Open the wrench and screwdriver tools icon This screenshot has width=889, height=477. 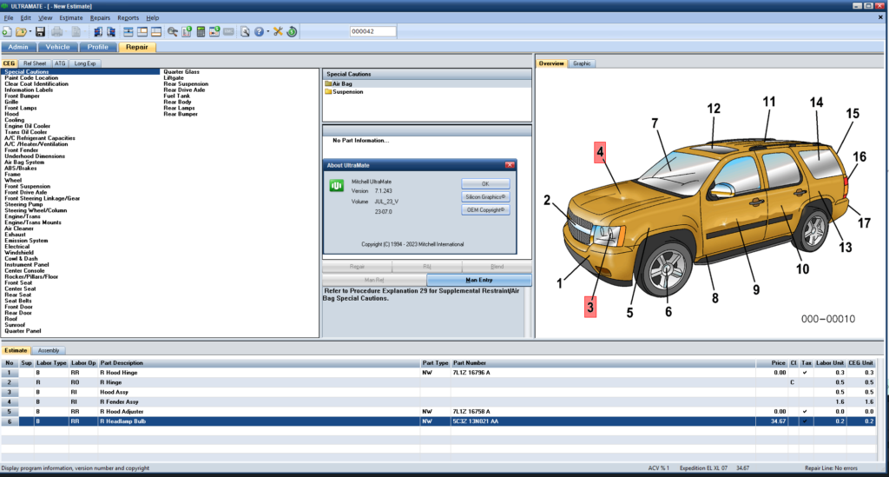[278, 32]
